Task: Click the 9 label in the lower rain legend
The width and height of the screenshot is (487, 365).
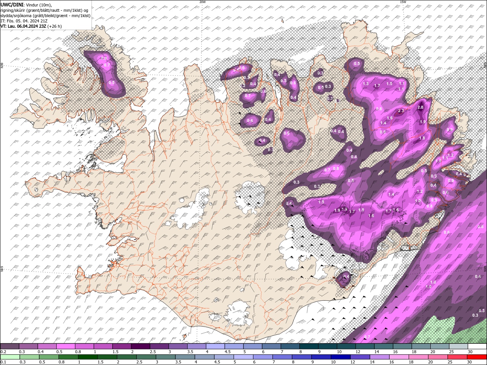Action: [x=314, y=362]
